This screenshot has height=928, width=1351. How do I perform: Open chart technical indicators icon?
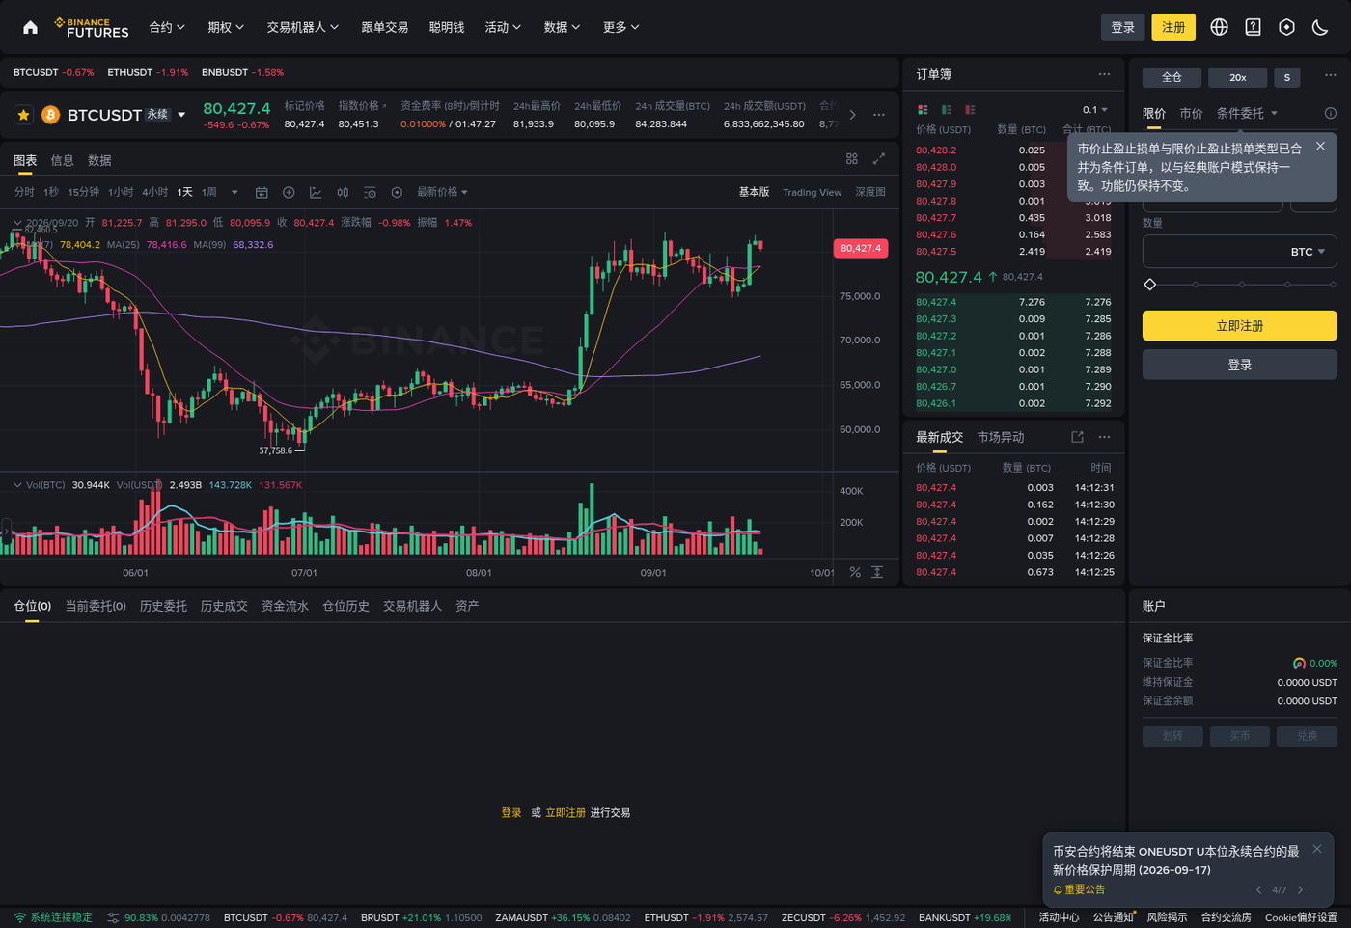point(316,193)
